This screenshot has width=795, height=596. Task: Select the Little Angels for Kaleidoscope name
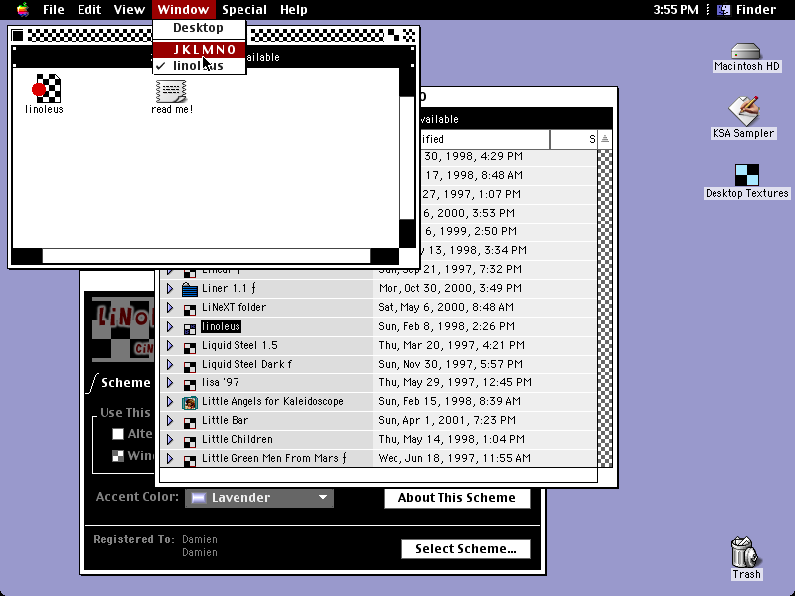click(x=272, y=402)
